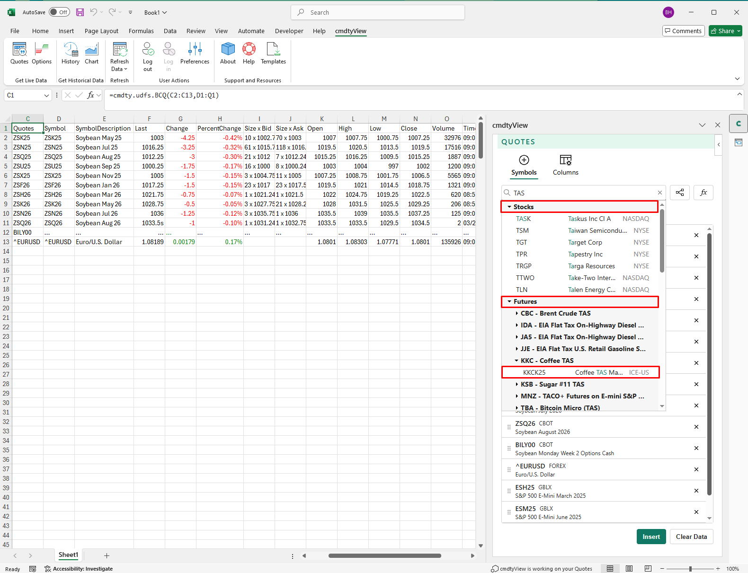
Task: Click the symbol search field
Action: tap(583, 193)
